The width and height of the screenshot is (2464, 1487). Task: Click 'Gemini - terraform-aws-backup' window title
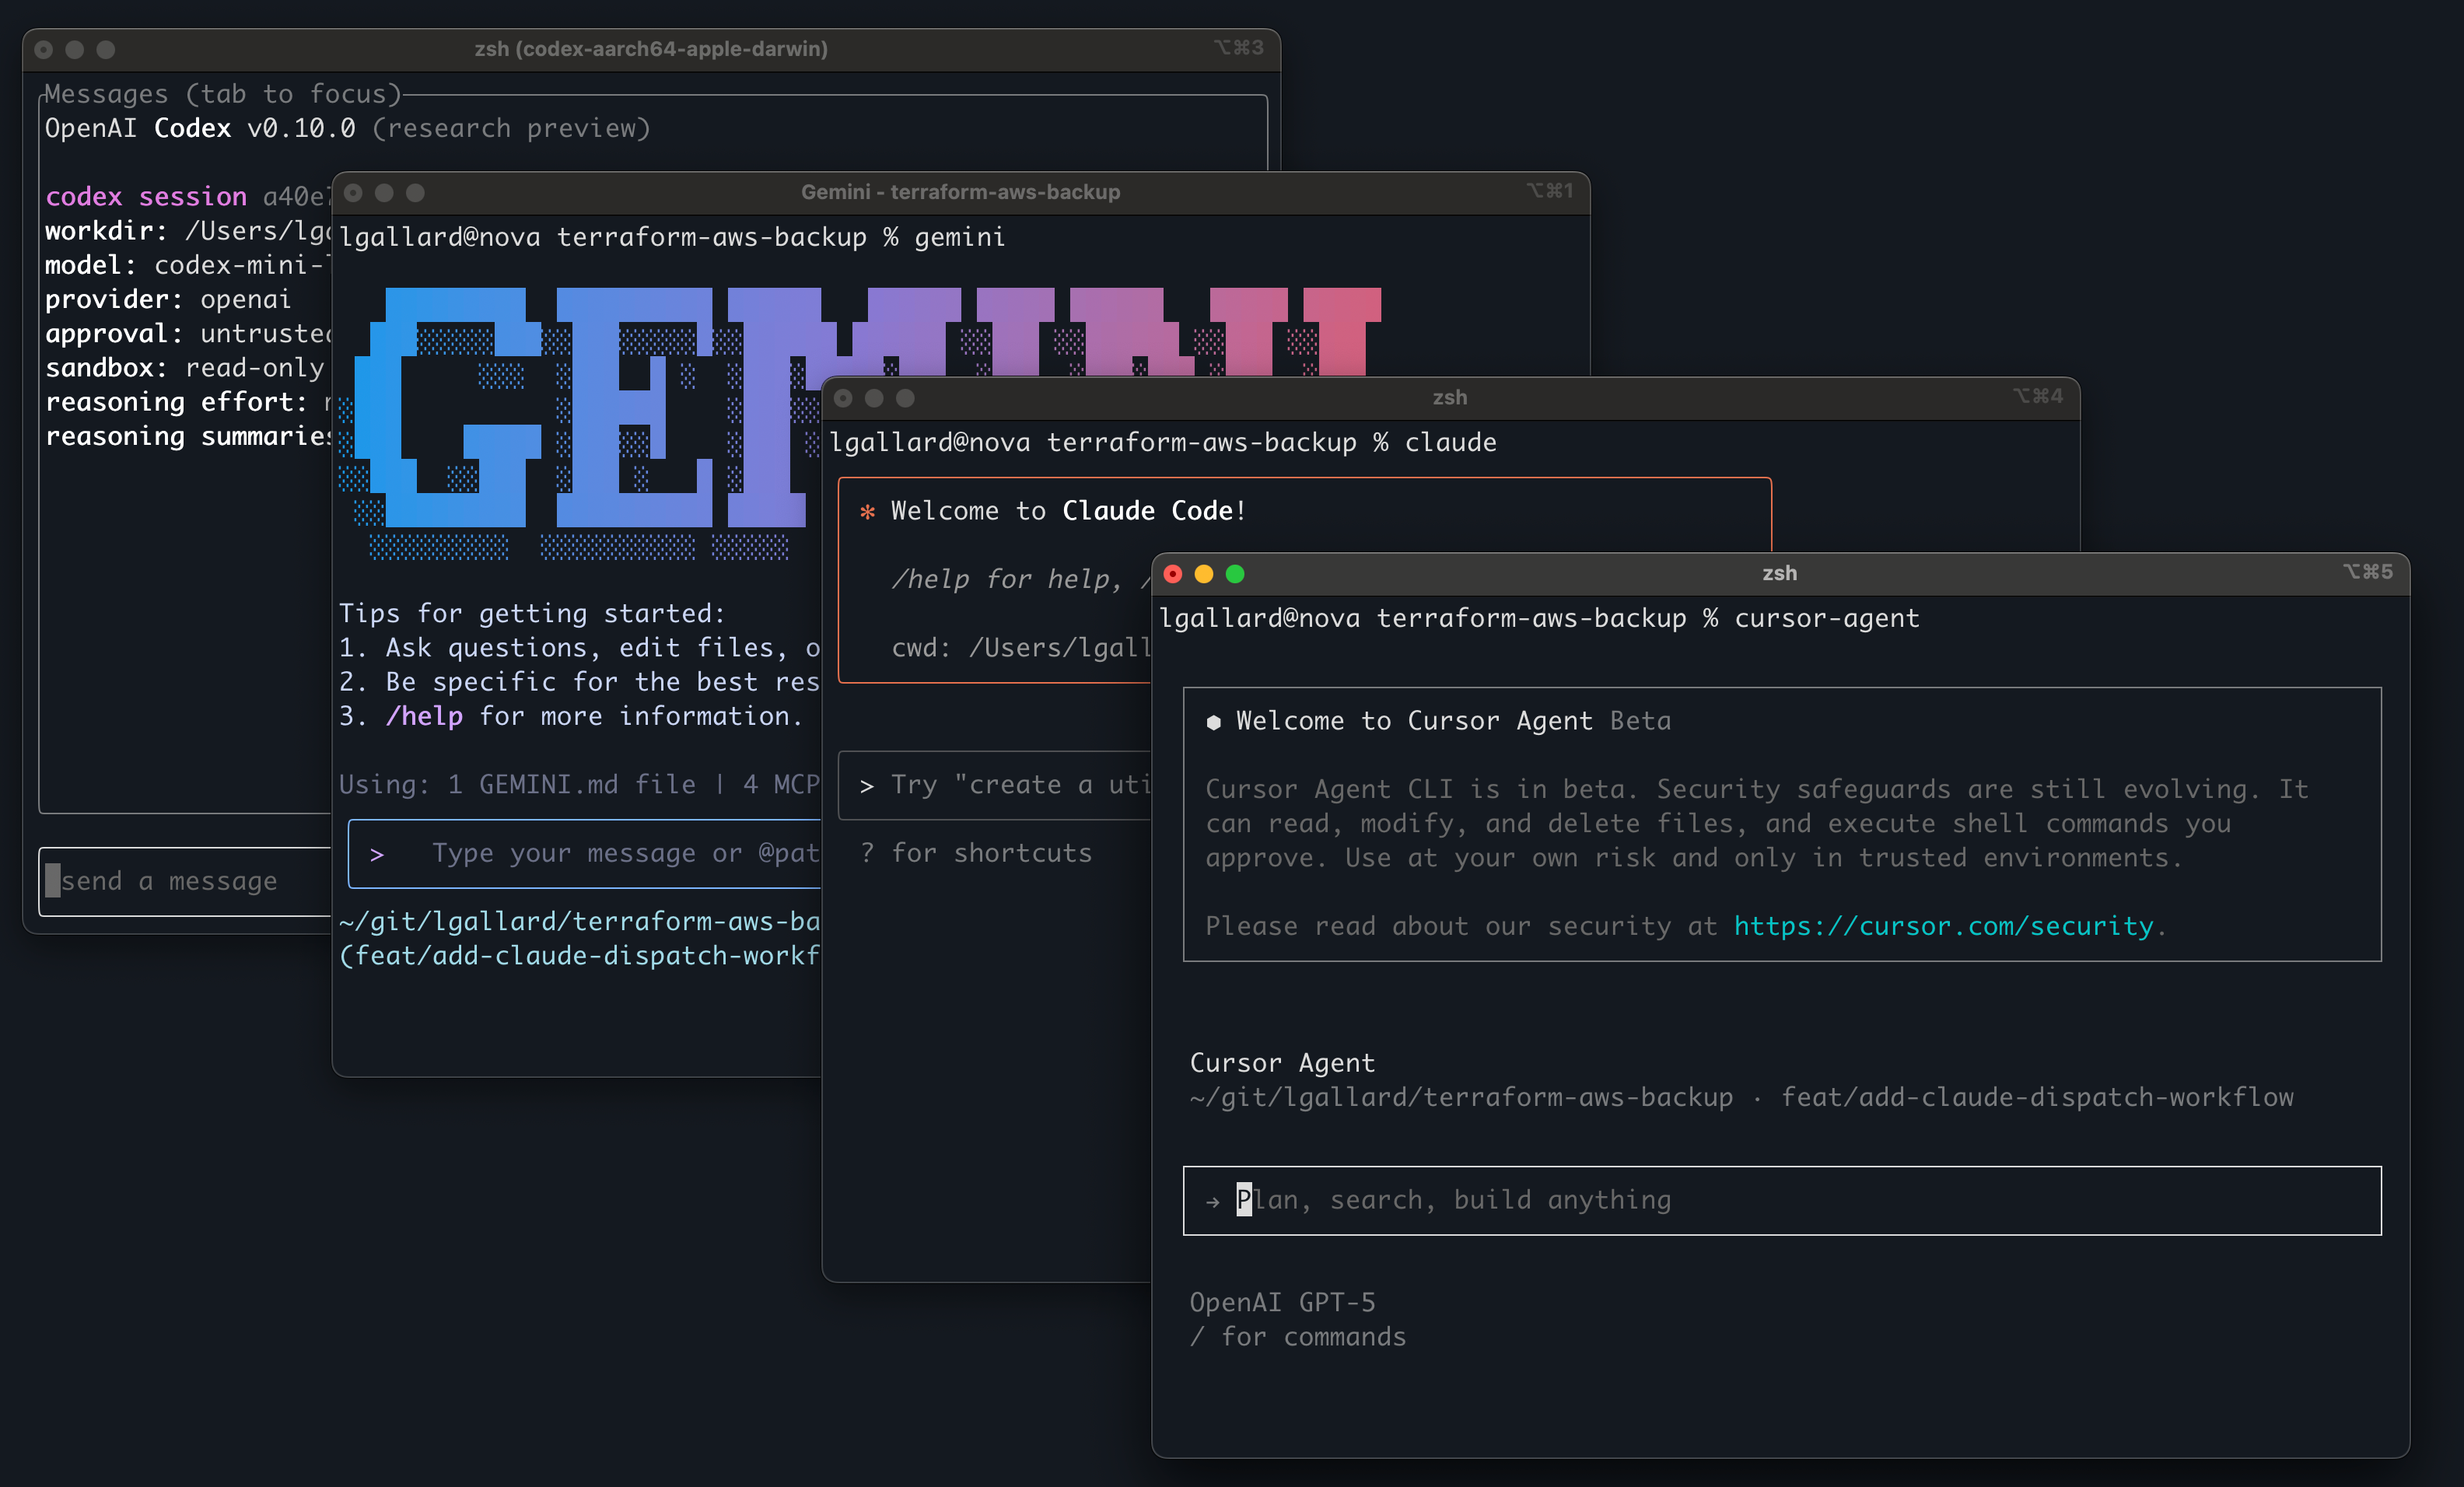click(x=960, y=192)
